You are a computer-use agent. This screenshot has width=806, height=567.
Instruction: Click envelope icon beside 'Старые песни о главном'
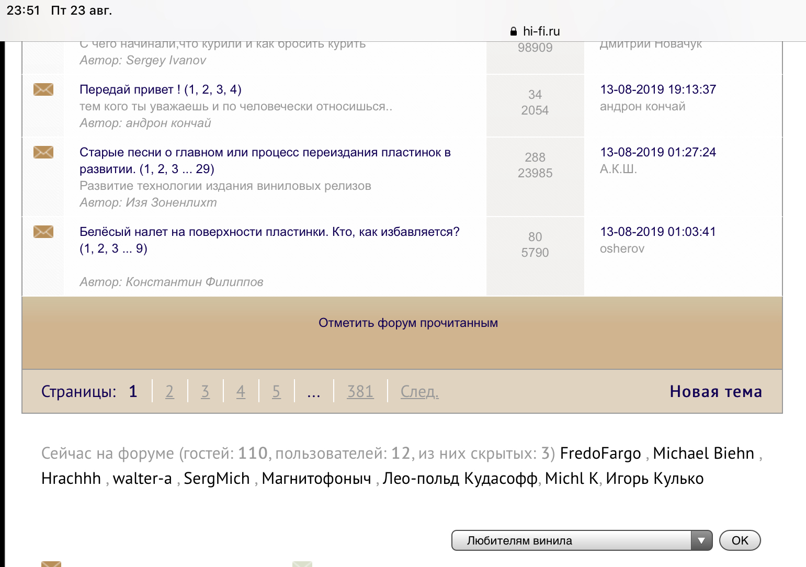43,152
